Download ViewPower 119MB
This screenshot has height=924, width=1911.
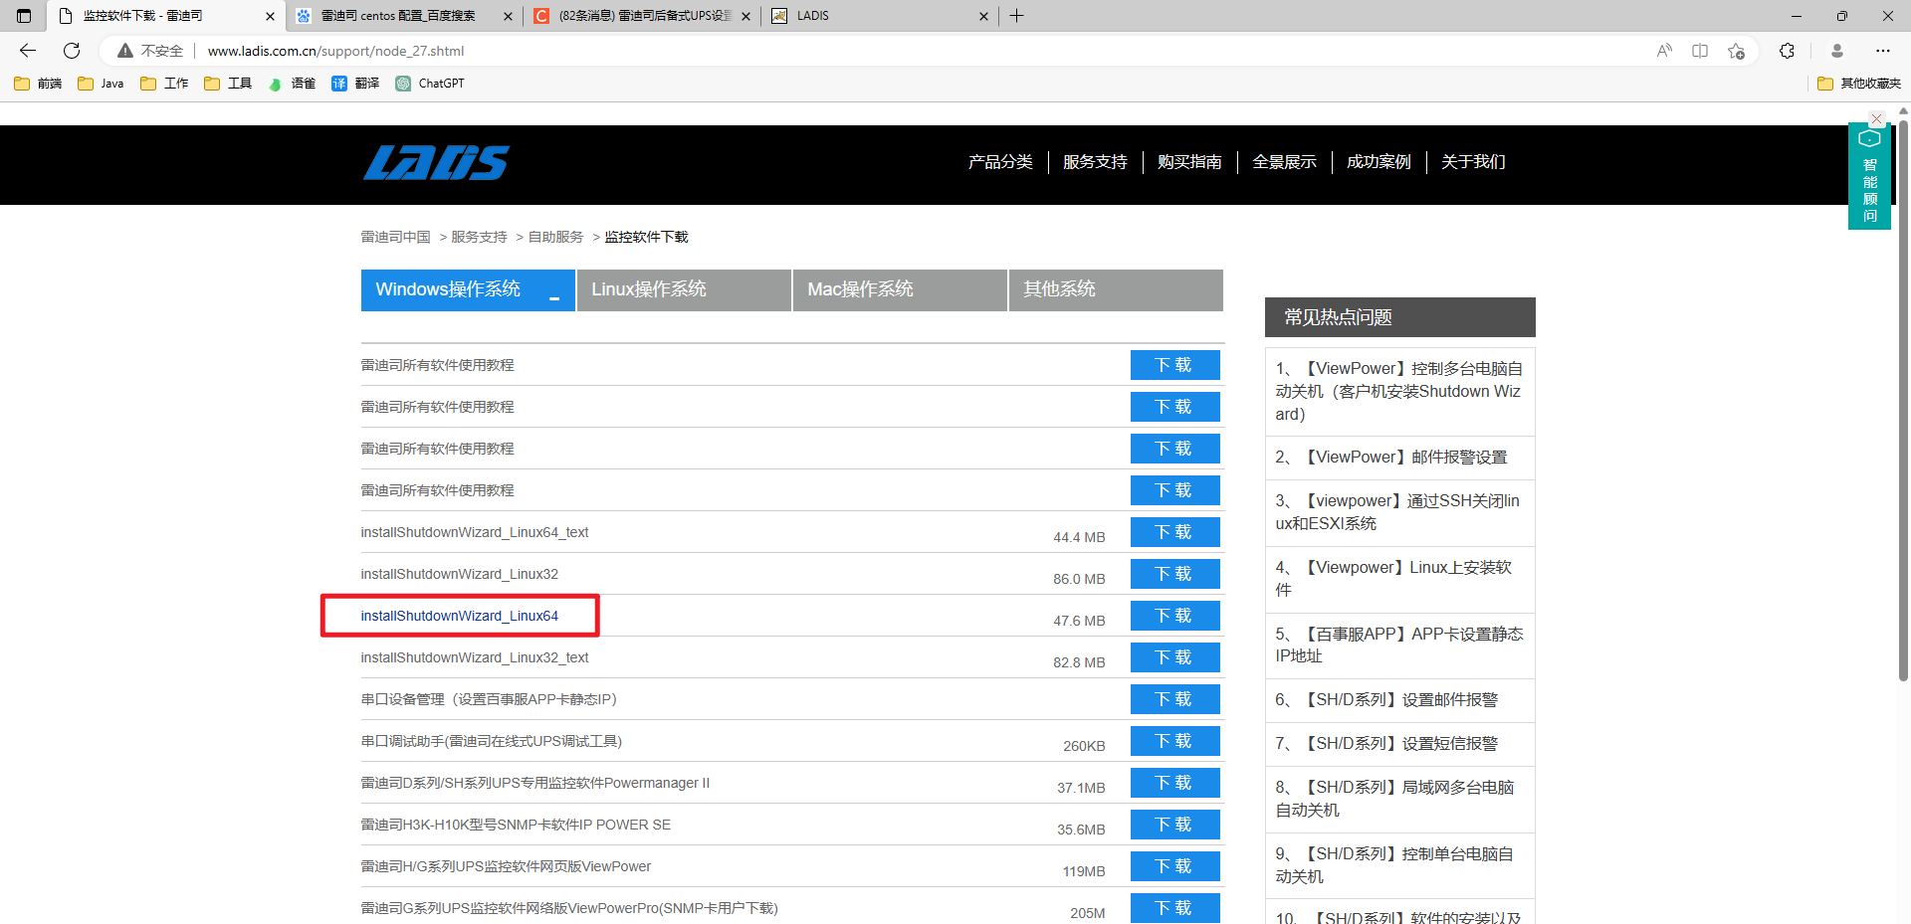1174,866
